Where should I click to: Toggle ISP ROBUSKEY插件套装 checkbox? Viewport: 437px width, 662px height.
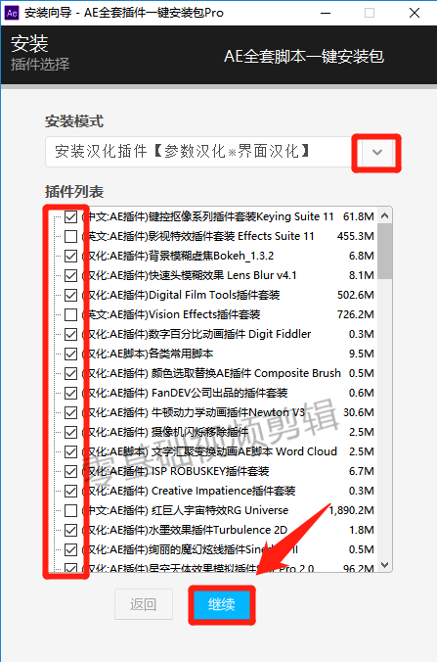70,471
